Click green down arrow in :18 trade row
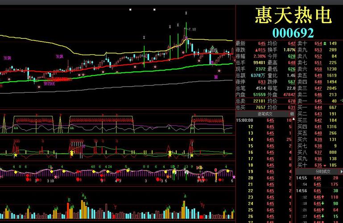This screenshot has width=343, height=223. click(322, 203)
